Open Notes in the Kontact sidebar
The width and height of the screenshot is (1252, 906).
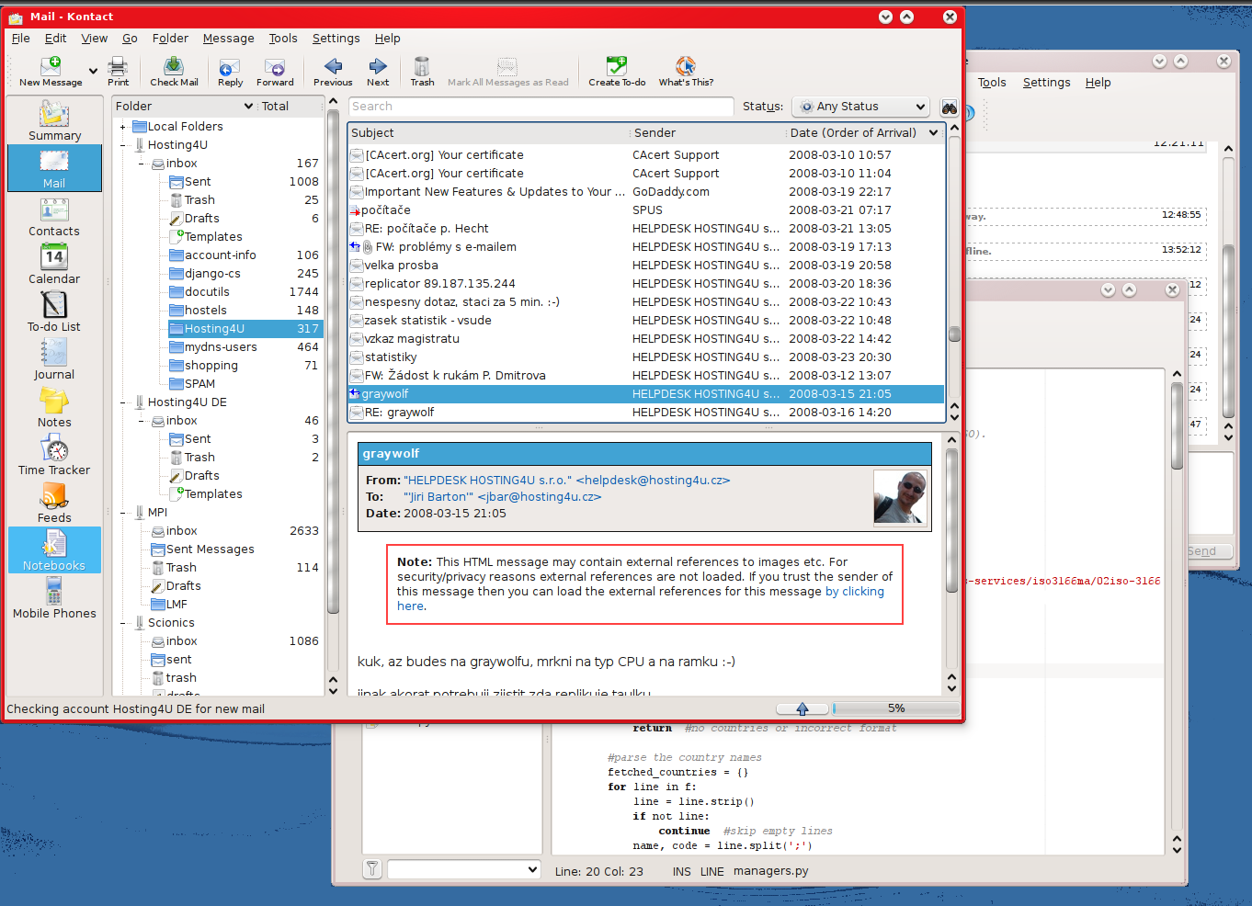click(54, 409)
